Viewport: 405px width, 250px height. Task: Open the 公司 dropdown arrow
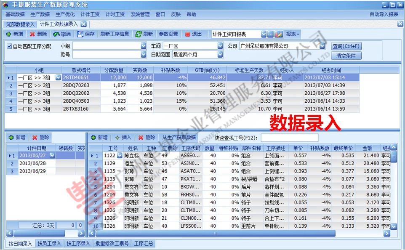[x=322, y=46]
